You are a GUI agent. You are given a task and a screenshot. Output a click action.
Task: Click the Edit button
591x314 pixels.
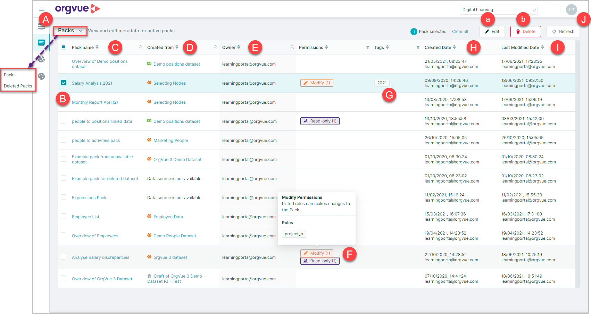coord(492,32)
